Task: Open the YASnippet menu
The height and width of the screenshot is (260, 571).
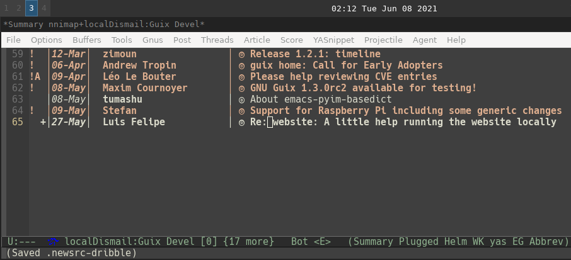Action: 333,40
